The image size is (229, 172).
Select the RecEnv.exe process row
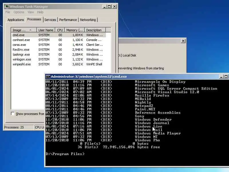coord(59,50)
